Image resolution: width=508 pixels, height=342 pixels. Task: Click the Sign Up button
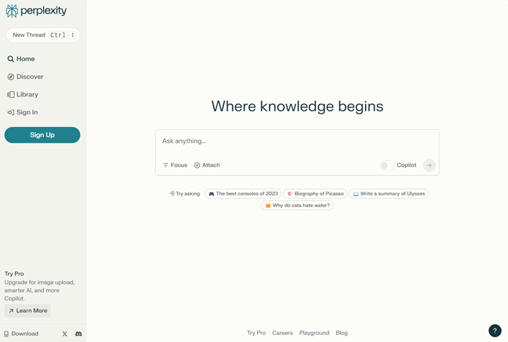pos(42,135)
